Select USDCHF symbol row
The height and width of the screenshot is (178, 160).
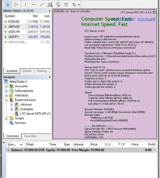pyautogui.click(x=27, y=32)
